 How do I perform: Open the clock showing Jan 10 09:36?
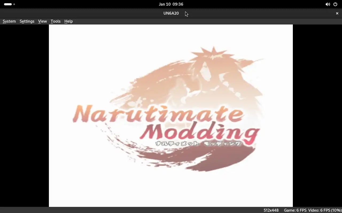(x=171, y=4)
